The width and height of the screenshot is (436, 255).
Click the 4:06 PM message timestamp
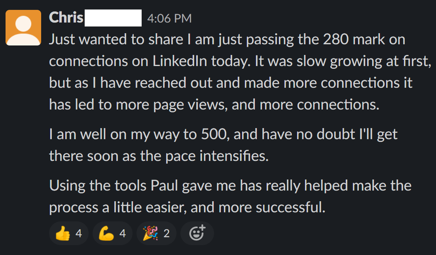pos(169,18)
